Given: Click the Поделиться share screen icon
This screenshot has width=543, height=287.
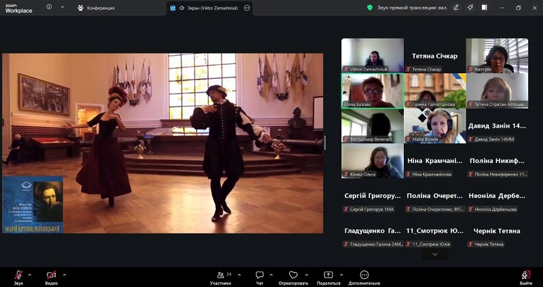Looking at the screenshot, I should click(x=329, y=275).
